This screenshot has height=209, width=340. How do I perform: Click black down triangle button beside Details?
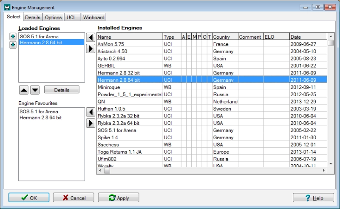[x=35, y=90]
